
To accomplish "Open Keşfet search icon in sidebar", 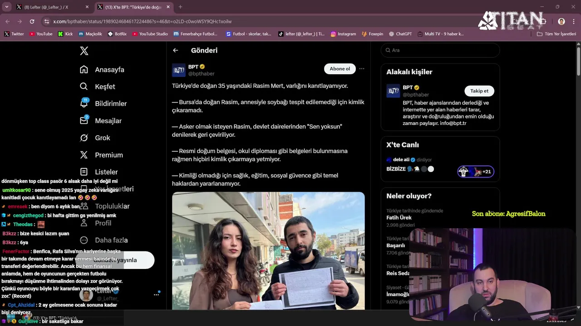I will click(x=84, y=86).
